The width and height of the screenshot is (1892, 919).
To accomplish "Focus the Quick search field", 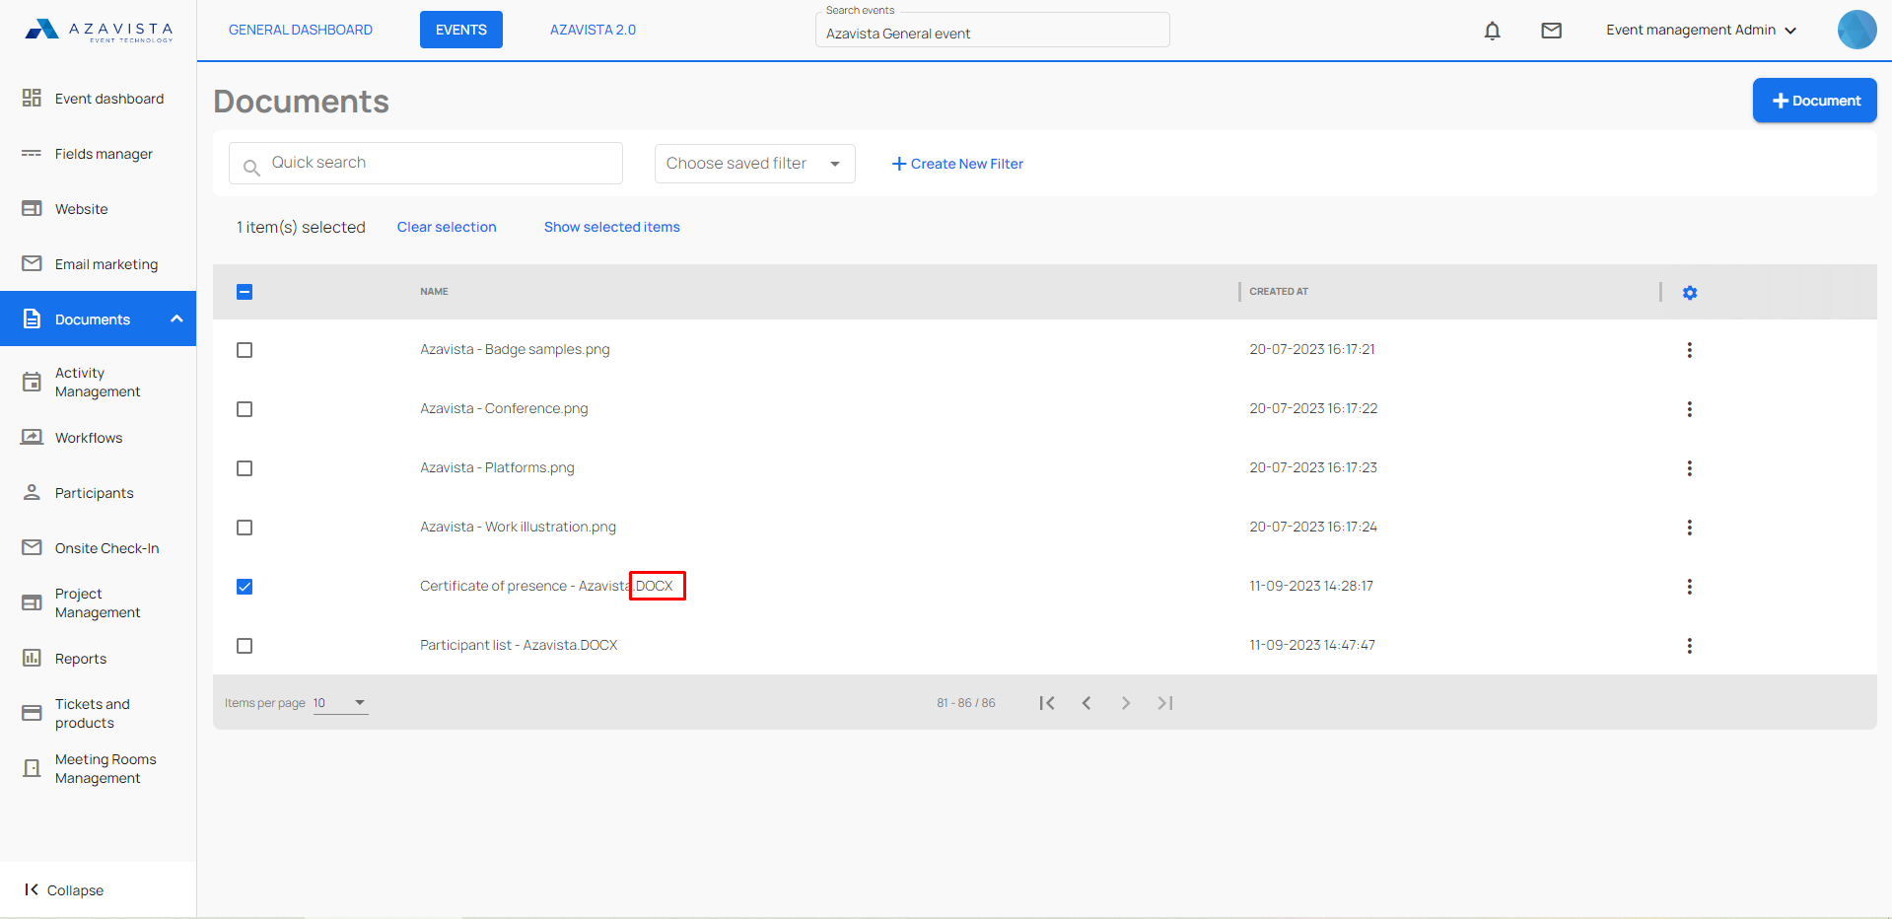I will pos(426,163).
